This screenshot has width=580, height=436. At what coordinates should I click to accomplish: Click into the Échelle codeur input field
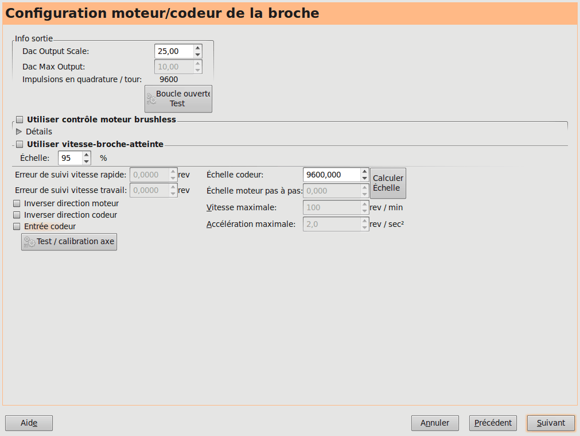pyautogui.click(x=332, y=175)
